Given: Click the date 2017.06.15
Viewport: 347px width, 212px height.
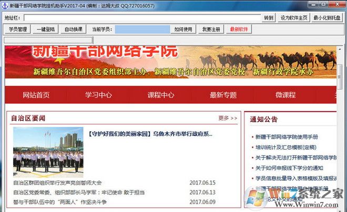Looking at the screenshot, I should click(x=202, y=183).
